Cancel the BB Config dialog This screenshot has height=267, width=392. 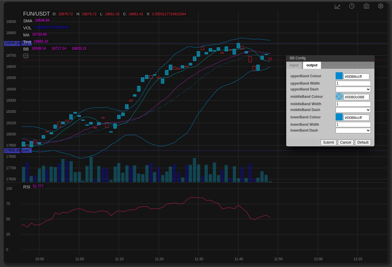click(346, 142)
